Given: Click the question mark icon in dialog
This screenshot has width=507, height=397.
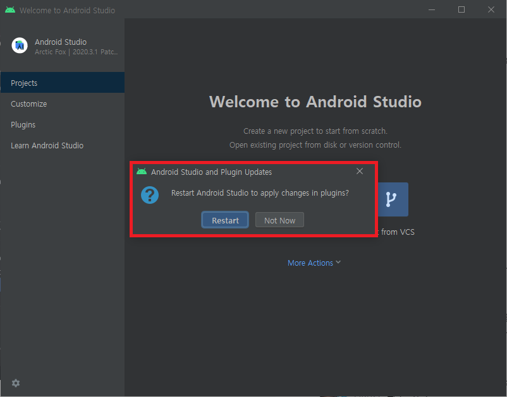Looking at the screenshot, I should tap(150, 195).
